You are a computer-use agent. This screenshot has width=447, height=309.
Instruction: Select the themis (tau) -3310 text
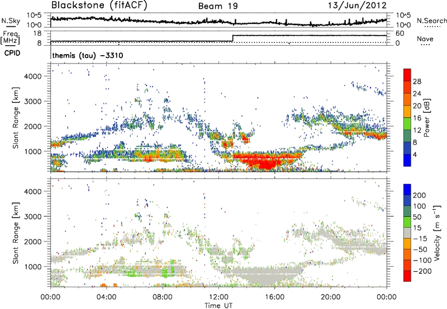coord(88,55)
